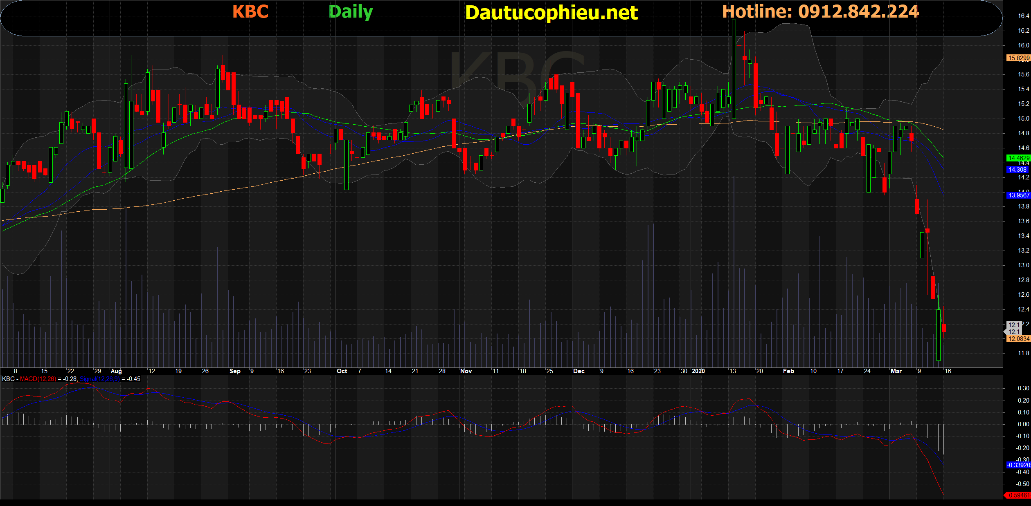The width and height of the screenshot is (1031, 506).
Task: Open the Dautucophieu.net website link
Action: [x=551, y=13]
